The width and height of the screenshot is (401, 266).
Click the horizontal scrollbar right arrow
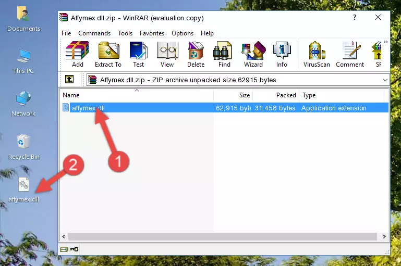(x=384, y=236)
